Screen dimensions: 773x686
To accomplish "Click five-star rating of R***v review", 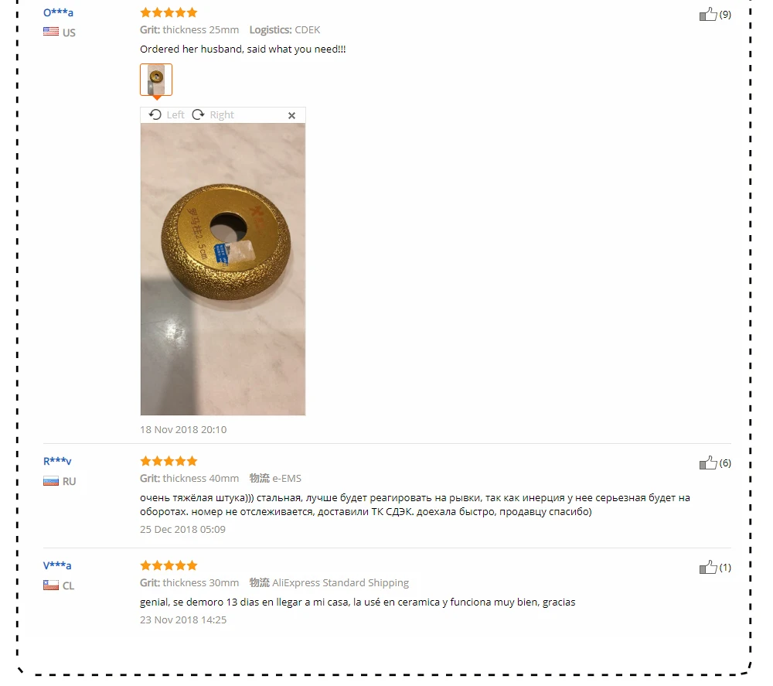I will pos(169,461).
